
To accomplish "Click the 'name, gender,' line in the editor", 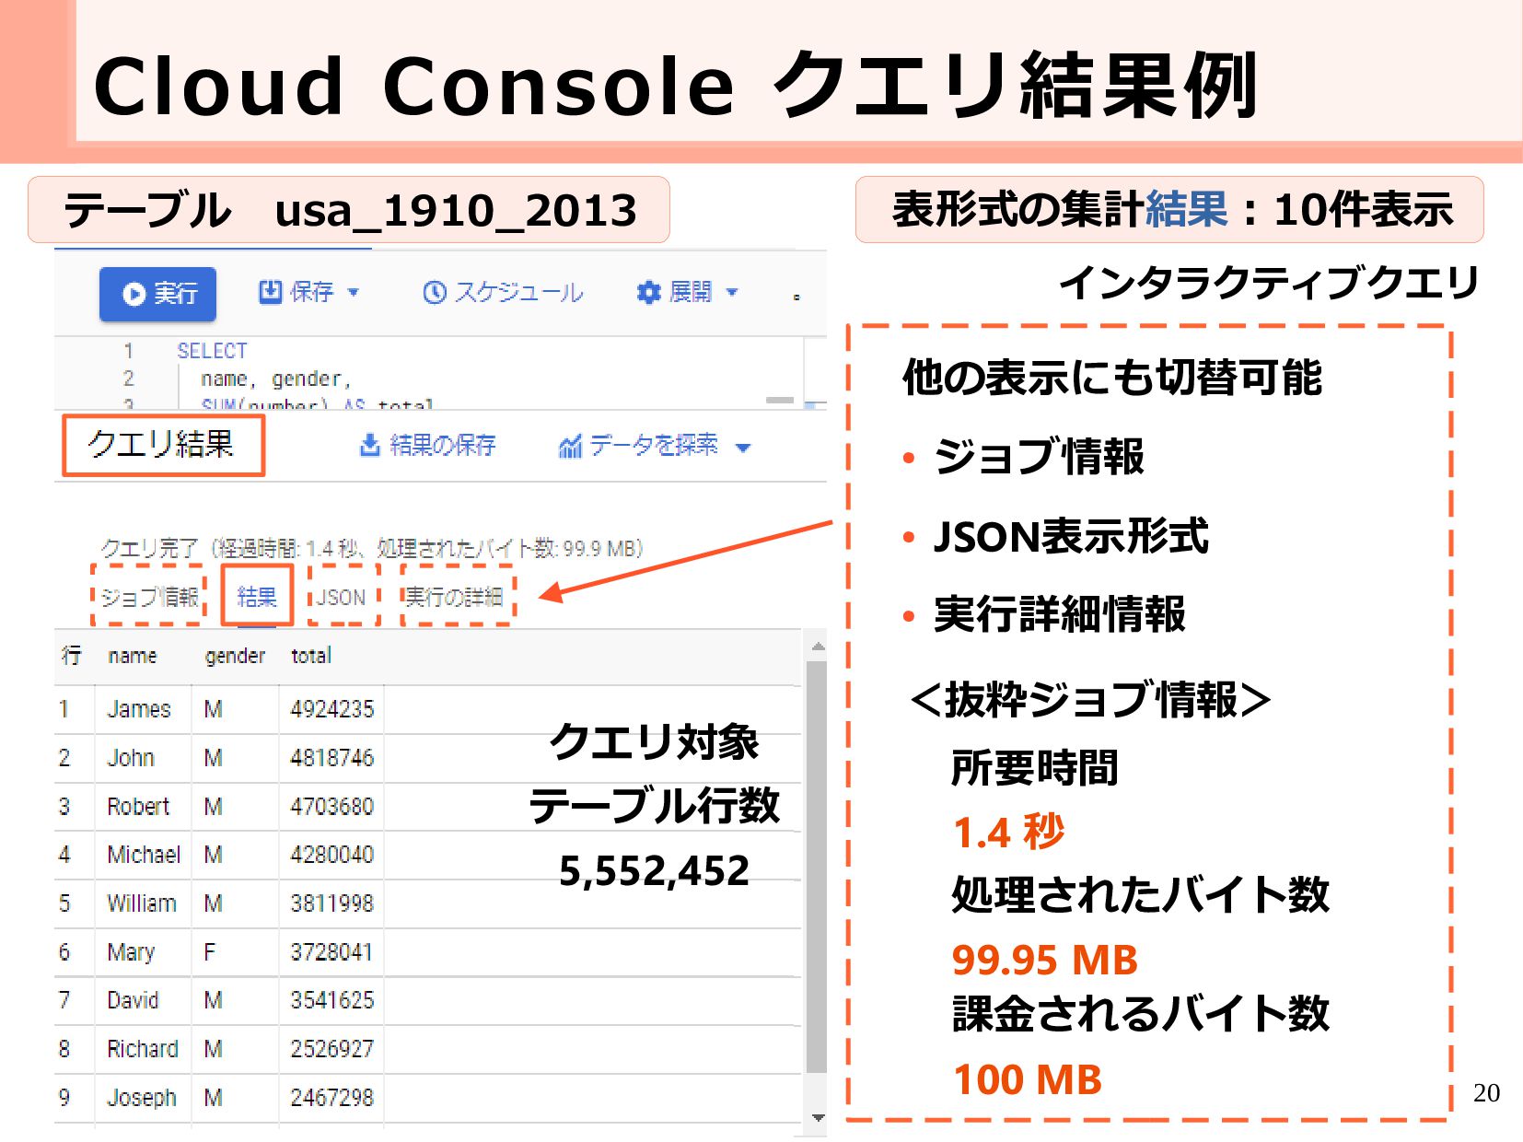I will 276,379.
